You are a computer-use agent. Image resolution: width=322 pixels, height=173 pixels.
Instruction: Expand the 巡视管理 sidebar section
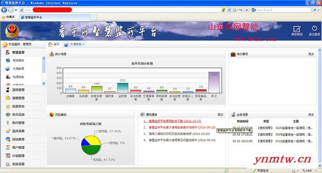[x=23, y=98]
